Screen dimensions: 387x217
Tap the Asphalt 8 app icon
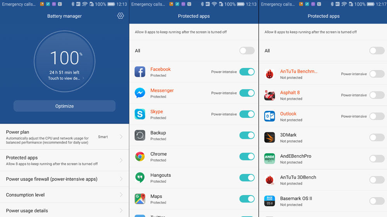tap(269, 95)
